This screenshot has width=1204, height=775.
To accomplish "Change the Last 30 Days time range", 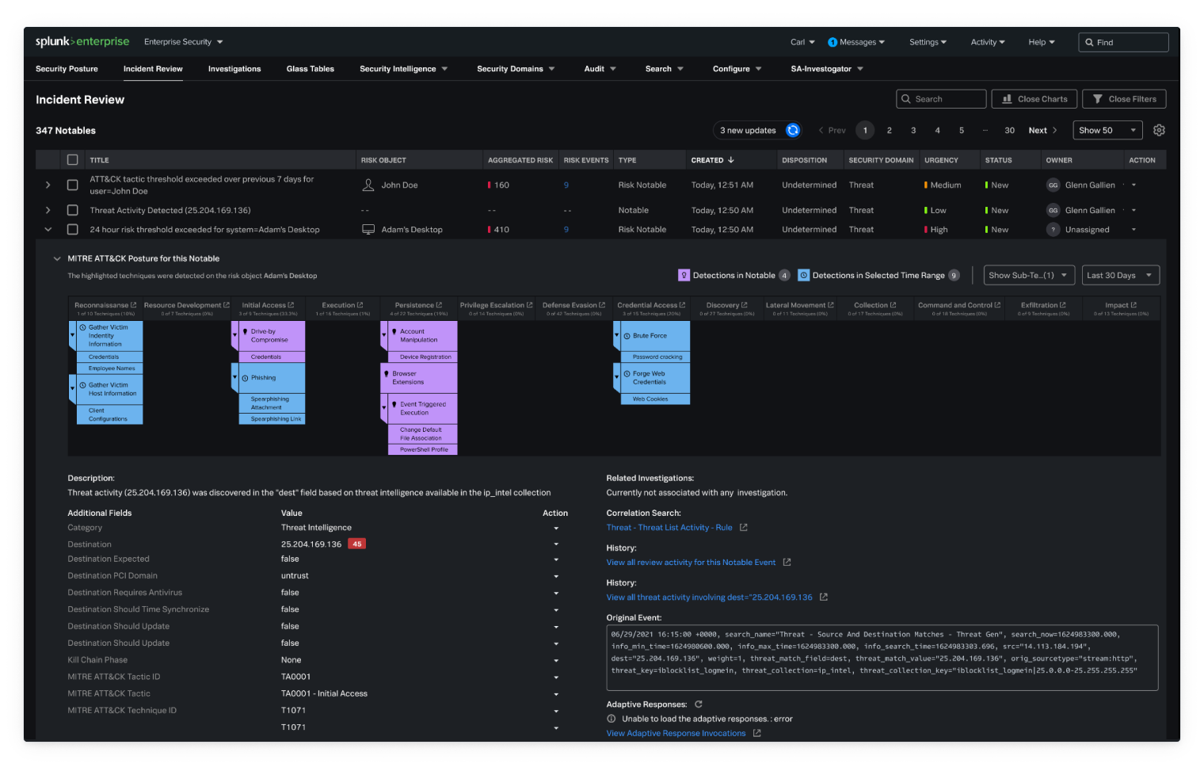I will pos(1120,275).
